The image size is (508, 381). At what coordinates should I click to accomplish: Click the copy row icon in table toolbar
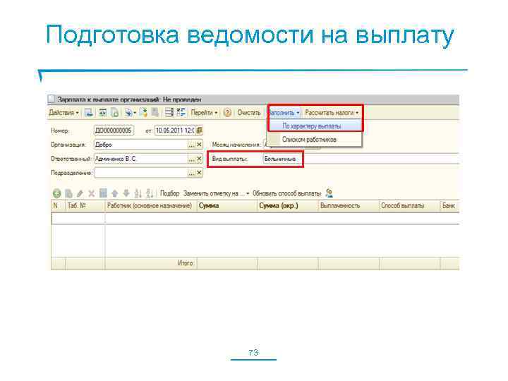point(68,194)
